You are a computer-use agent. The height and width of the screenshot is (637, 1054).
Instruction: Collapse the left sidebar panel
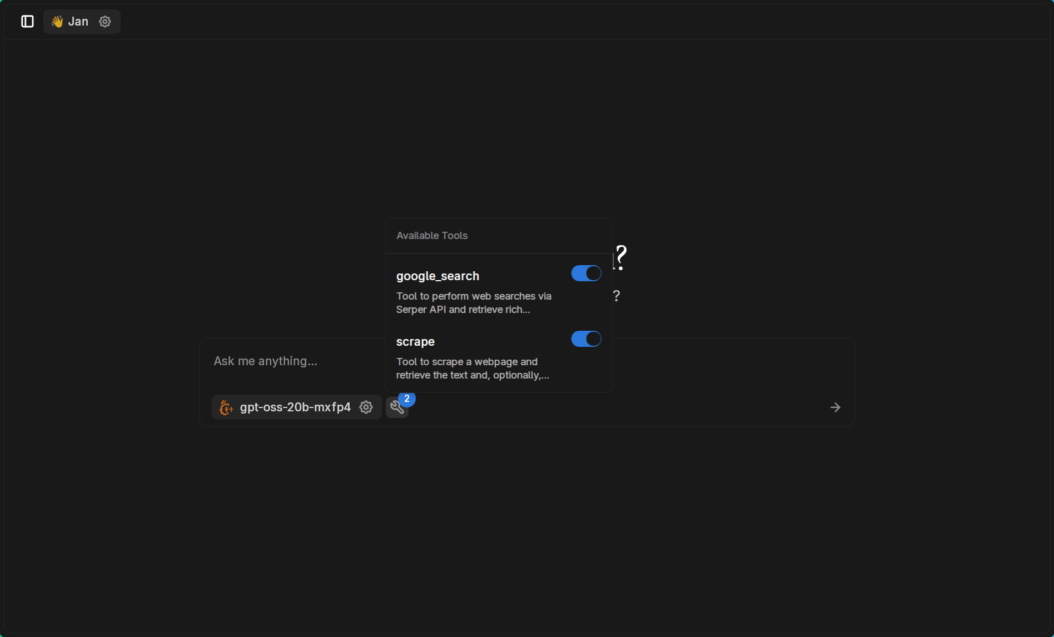coord(27,21)
